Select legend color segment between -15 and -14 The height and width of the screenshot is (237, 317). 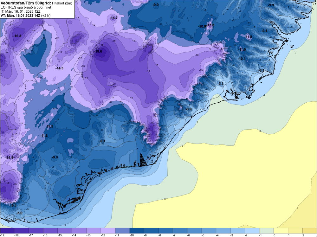coord(65,231)
